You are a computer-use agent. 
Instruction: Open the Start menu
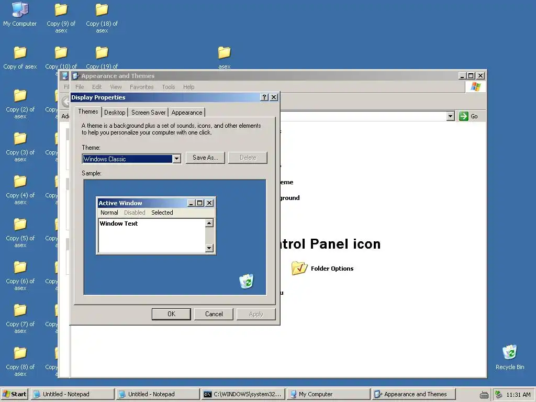pos(14,394)
